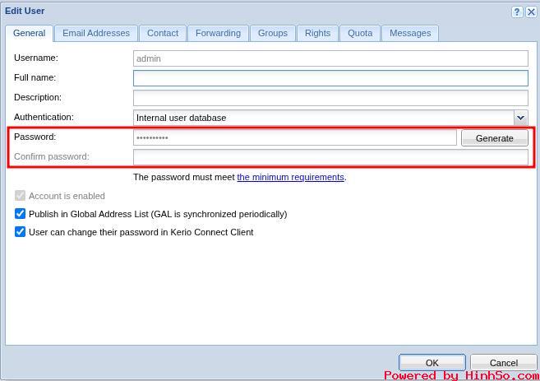Go to the Groups tab
Viewport: 540px width, 381px height.
272,33
